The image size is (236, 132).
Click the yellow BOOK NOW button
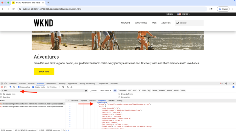pos(44,71)
